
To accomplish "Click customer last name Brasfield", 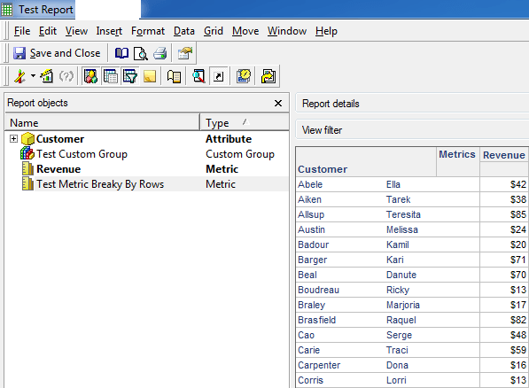I will pos(316,320).
